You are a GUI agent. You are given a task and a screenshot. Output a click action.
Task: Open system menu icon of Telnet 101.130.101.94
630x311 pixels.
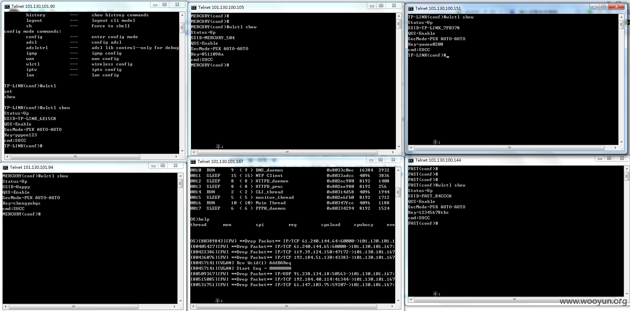(5, 167)
